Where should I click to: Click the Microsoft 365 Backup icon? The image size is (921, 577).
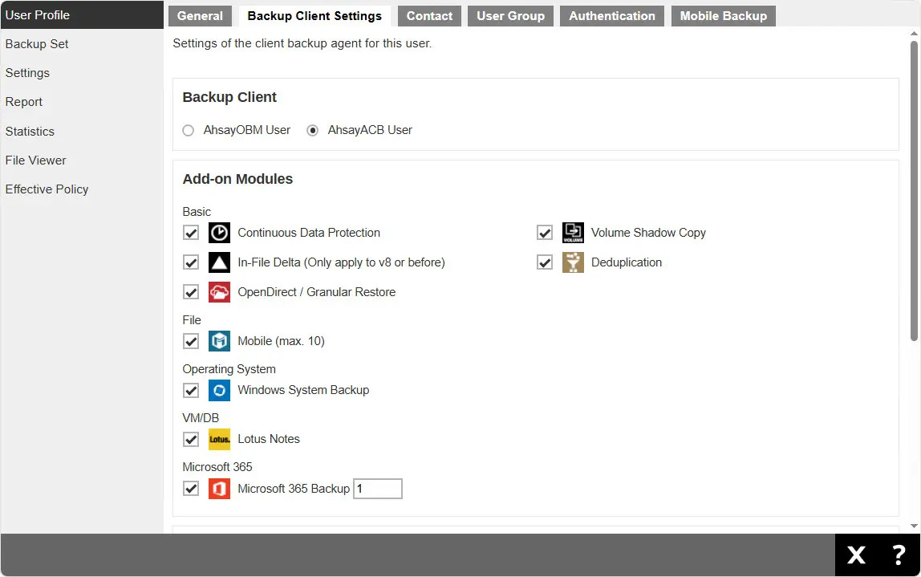click(219, 488)
